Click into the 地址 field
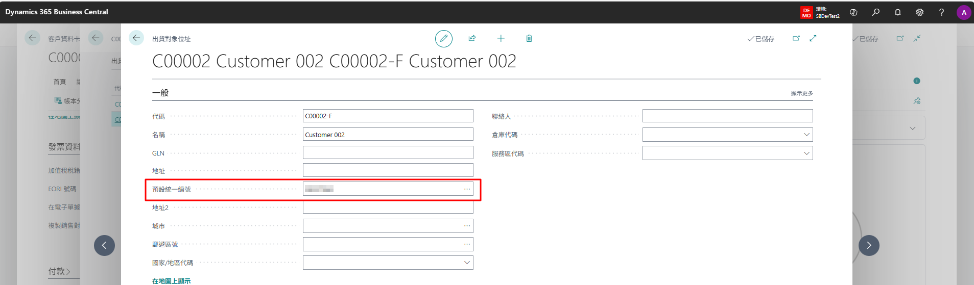The width and height of the screenshot is (974, 285). pos(388,170)
